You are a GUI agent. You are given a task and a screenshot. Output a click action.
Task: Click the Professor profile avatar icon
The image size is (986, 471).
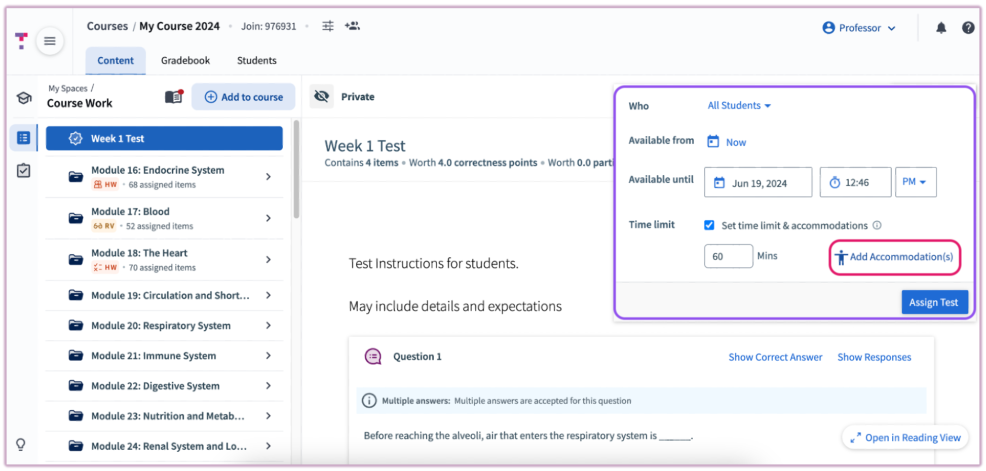click(828, 28)
